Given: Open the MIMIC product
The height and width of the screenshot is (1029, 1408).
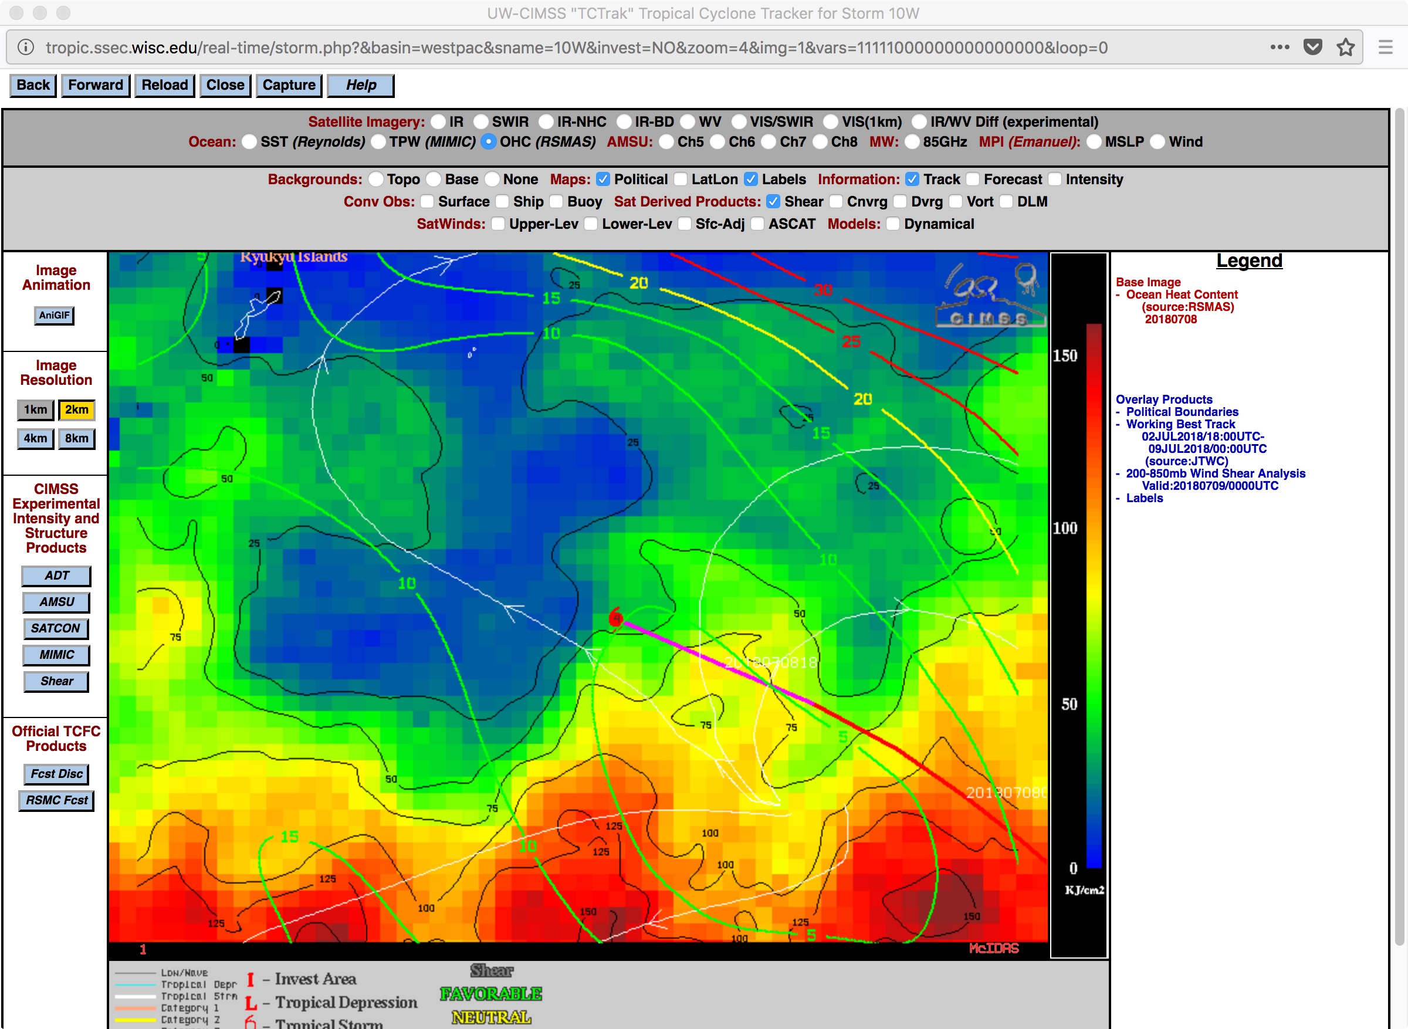Looking at the screenshot, I should click(56, 655).
